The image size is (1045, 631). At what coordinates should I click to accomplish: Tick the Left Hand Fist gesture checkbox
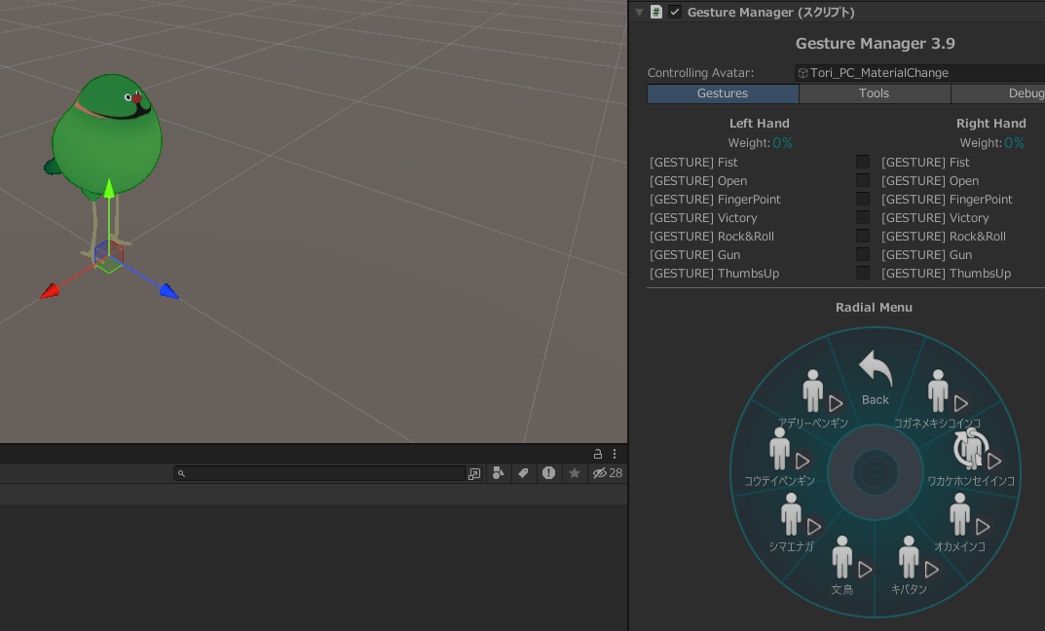click(863, 162)
